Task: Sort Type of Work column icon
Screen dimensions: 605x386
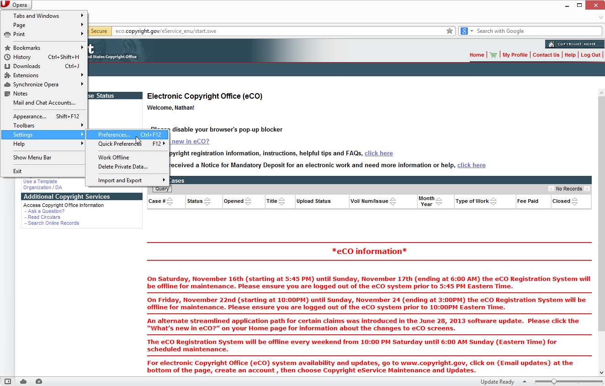Action: tap(494, 201)
